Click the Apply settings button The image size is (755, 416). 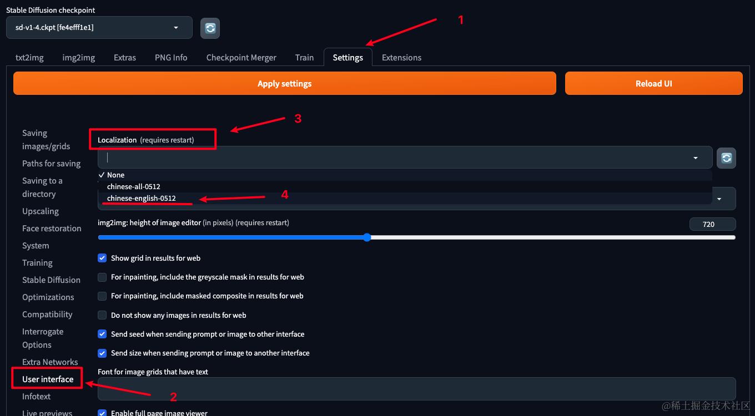coord(285,83)
